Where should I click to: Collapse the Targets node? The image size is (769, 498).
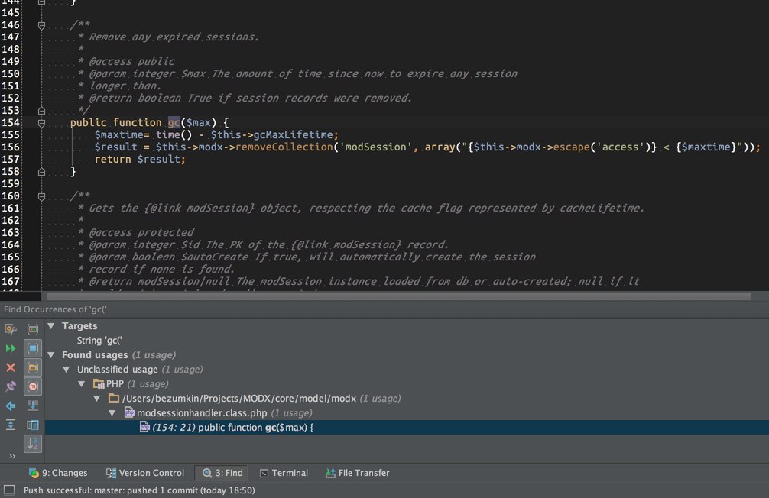click(x=51, y=326)
